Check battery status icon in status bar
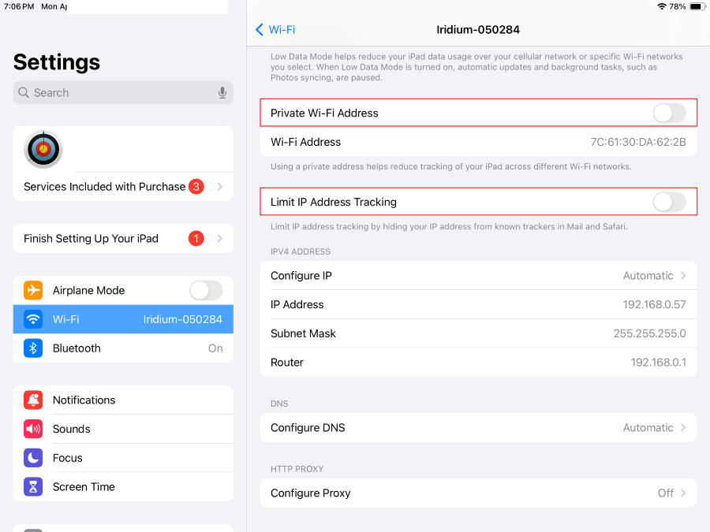This screenshot has width=710, height=532. [x=696, y=6]
